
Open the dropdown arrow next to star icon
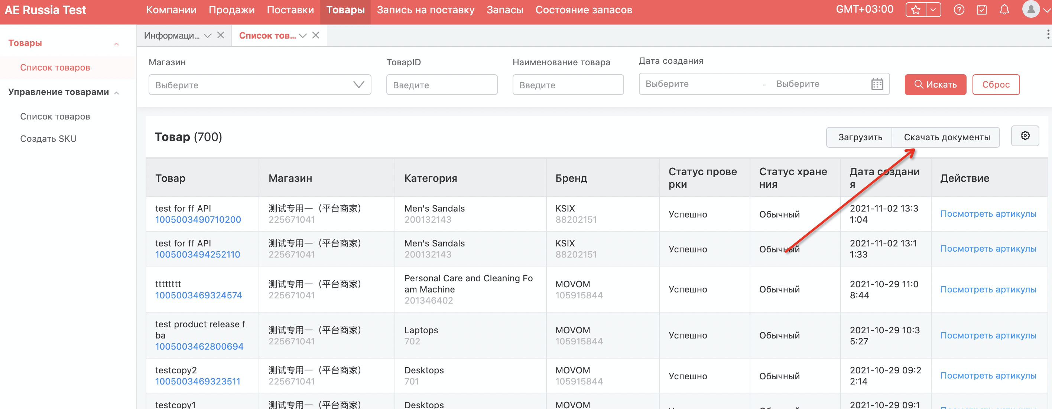tap(933, 10)
